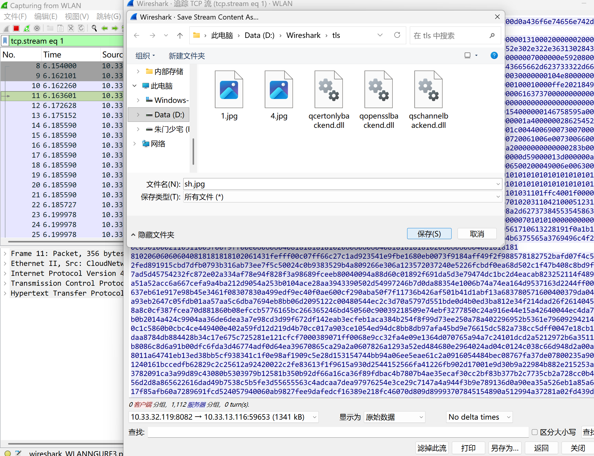Click 滤掉此流 at the bottom

tap(432, 448)
